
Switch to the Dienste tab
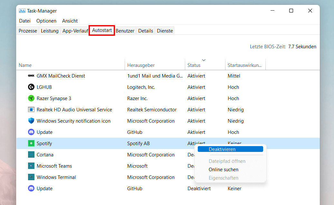click(165, 31)
